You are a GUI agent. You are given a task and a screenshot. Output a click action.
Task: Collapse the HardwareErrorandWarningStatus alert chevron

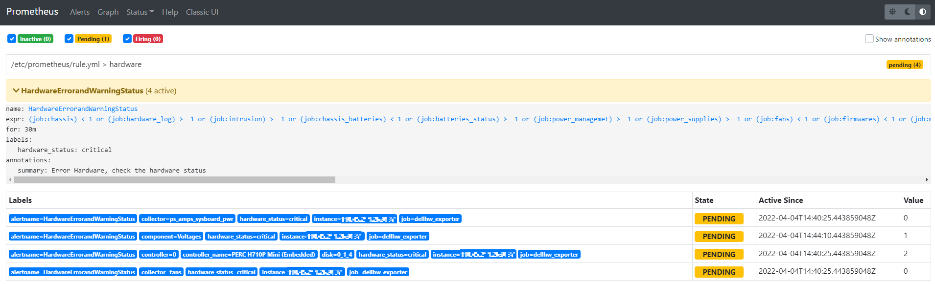coord(16,90)
